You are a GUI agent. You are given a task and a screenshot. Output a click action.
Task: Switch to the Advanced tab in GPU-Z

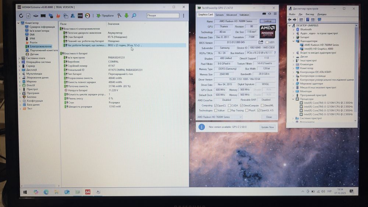pos(231,15)
